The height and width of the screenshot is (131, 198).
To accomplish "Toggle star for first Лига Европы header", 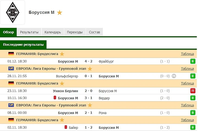I will (90, 69).
